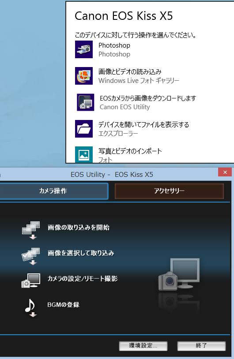
Task: Click the BGM music note icon
Action: pos(30,308)
